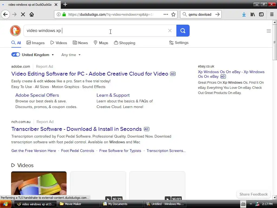Open Adobe Creative Cloud for Video ad

[x=90, y=74]
